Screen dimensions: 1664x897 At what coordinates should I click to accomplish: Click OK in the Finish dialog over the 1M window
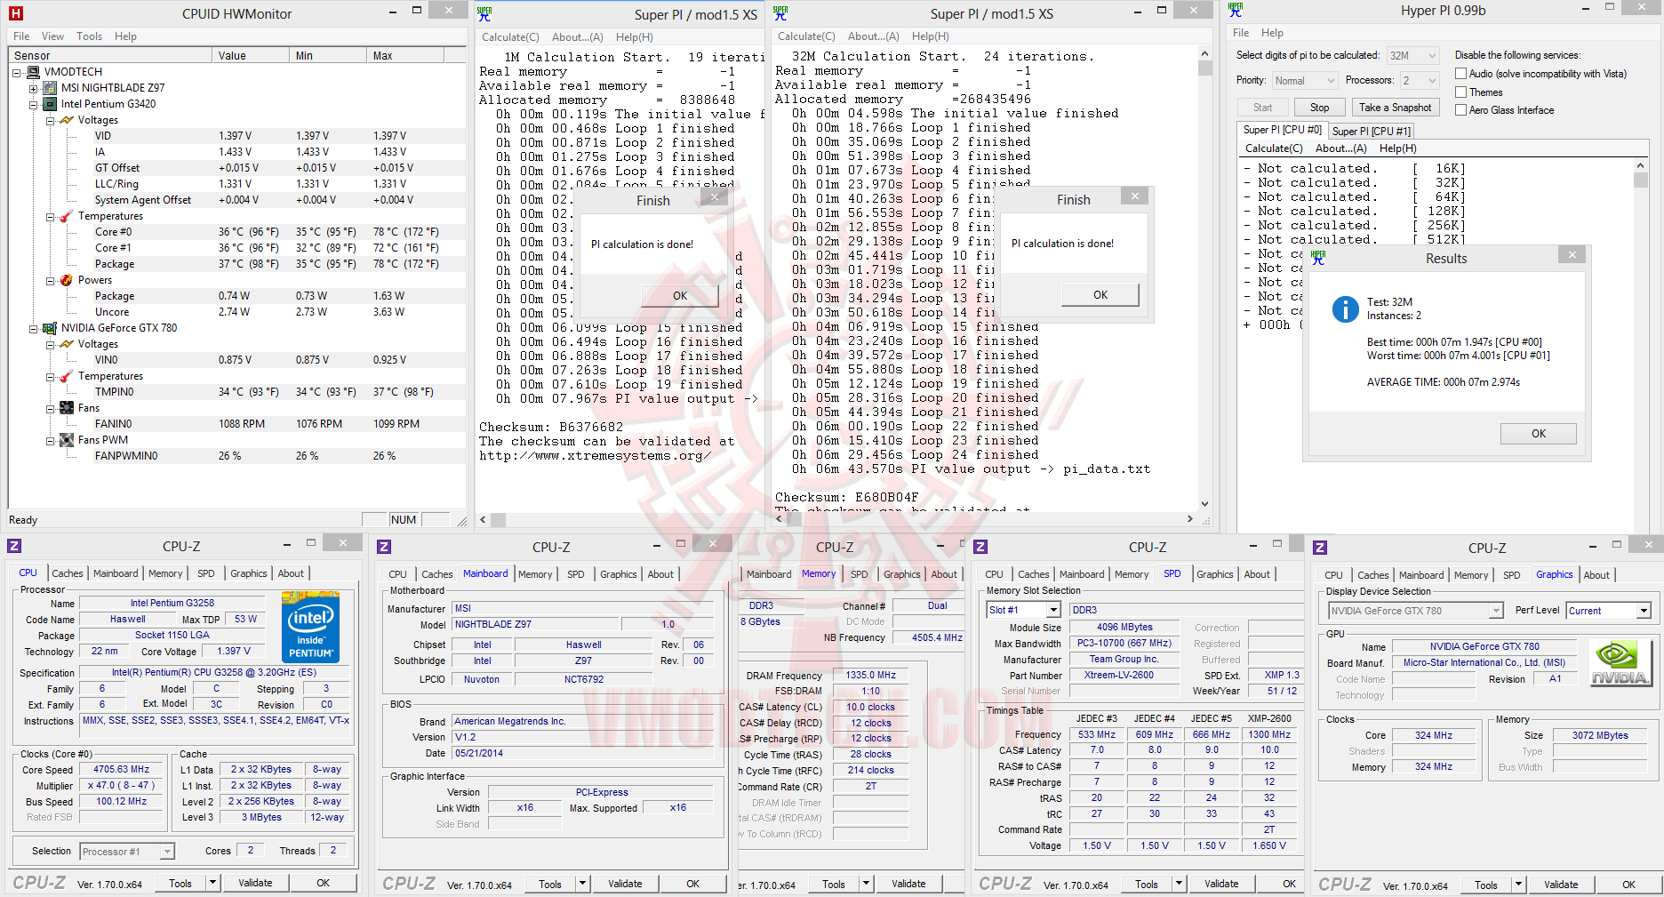[x=680, y=296]
